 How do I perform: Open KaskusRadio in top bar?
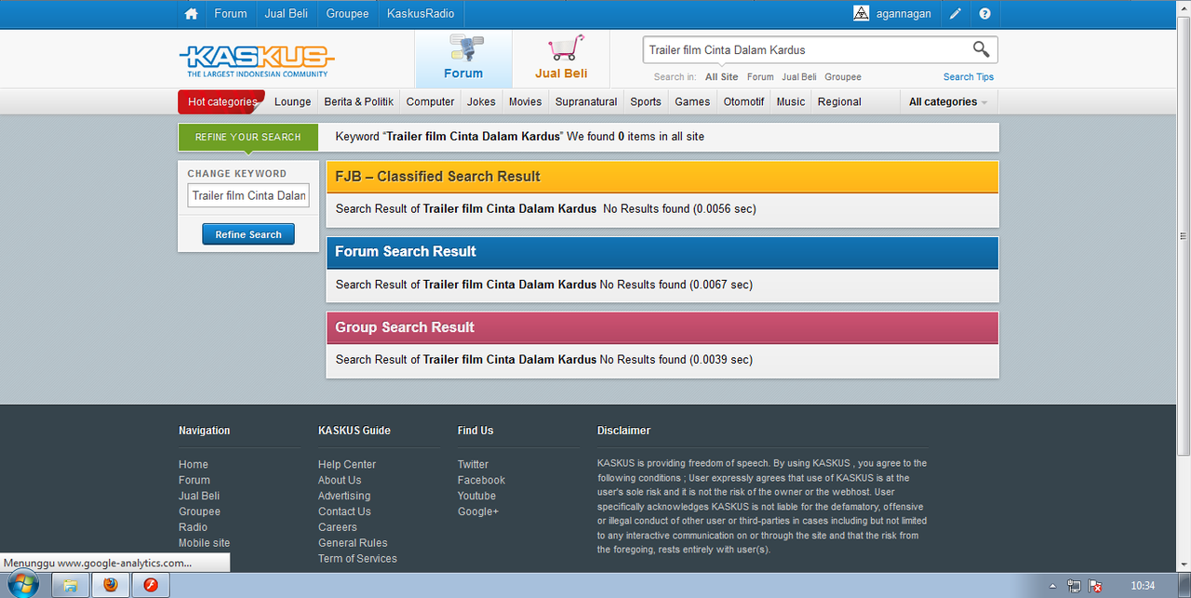(x=421, y=14)
